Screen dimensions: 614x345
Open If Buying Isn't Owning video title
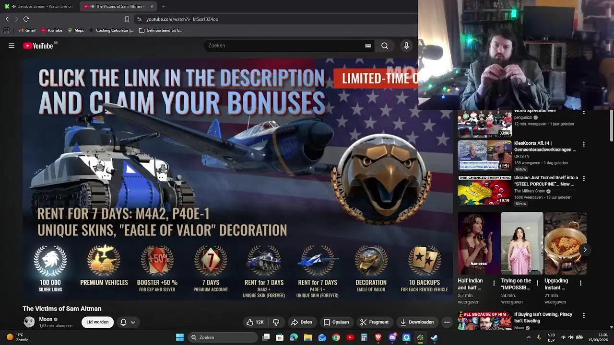543,318
